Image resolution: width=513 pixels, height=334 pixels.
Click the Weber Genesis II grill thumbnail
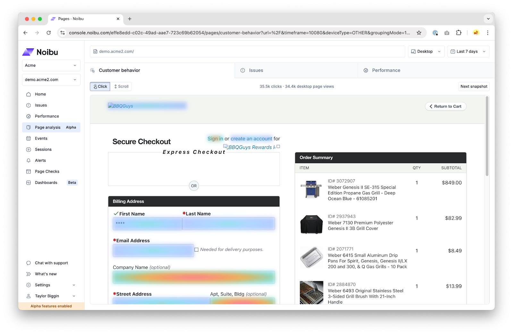click(x=311, y=189)
